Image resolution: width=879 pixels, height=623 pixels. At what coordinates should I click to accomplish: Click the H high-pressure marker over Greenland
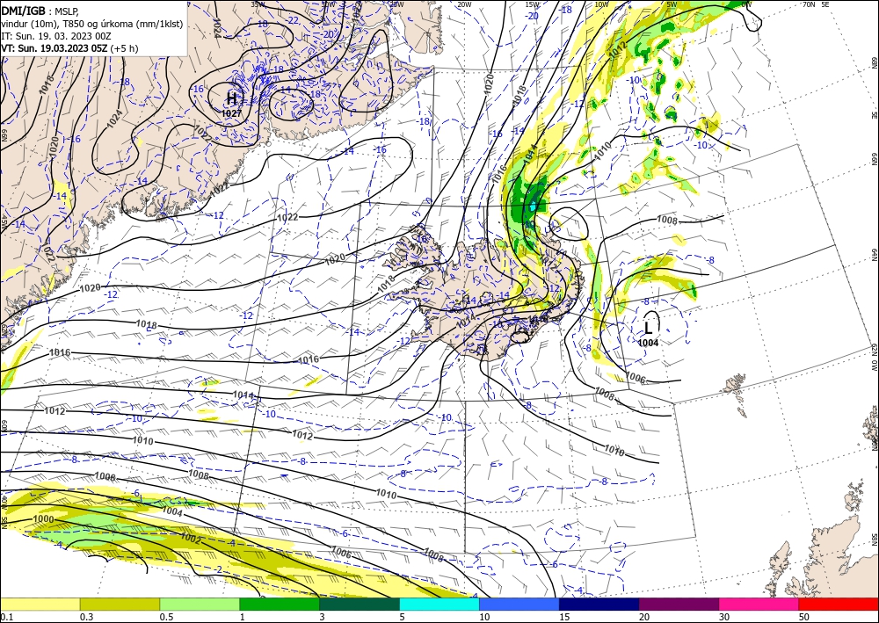231,99
